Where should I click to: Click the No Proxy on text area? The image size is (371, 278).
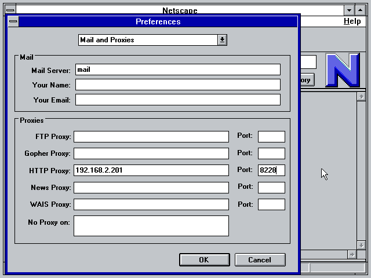(151, 226)
